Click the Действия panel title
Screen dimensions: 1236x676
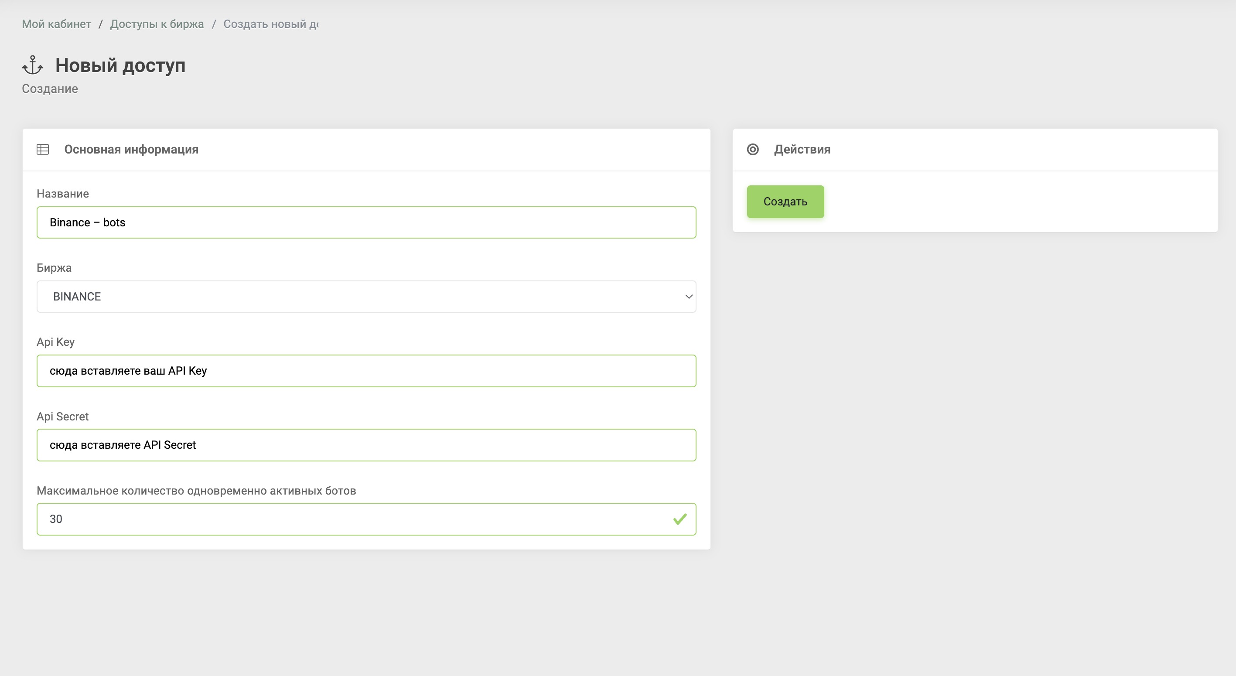click(x=802, y=149)
